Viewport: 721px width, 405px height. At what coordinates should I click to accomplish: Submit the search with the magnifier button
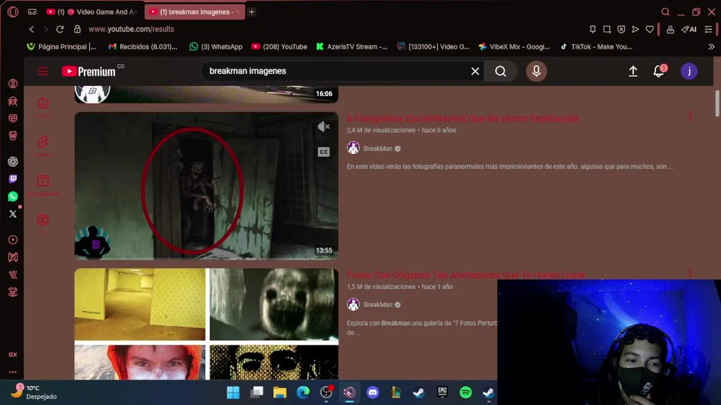[501, 71]
